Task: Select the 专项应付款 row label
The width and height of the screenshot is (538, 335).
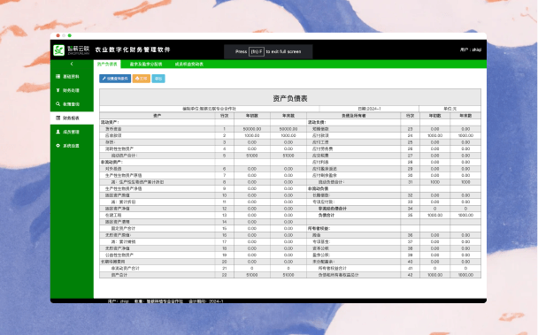Action: [x=323, y=202]
